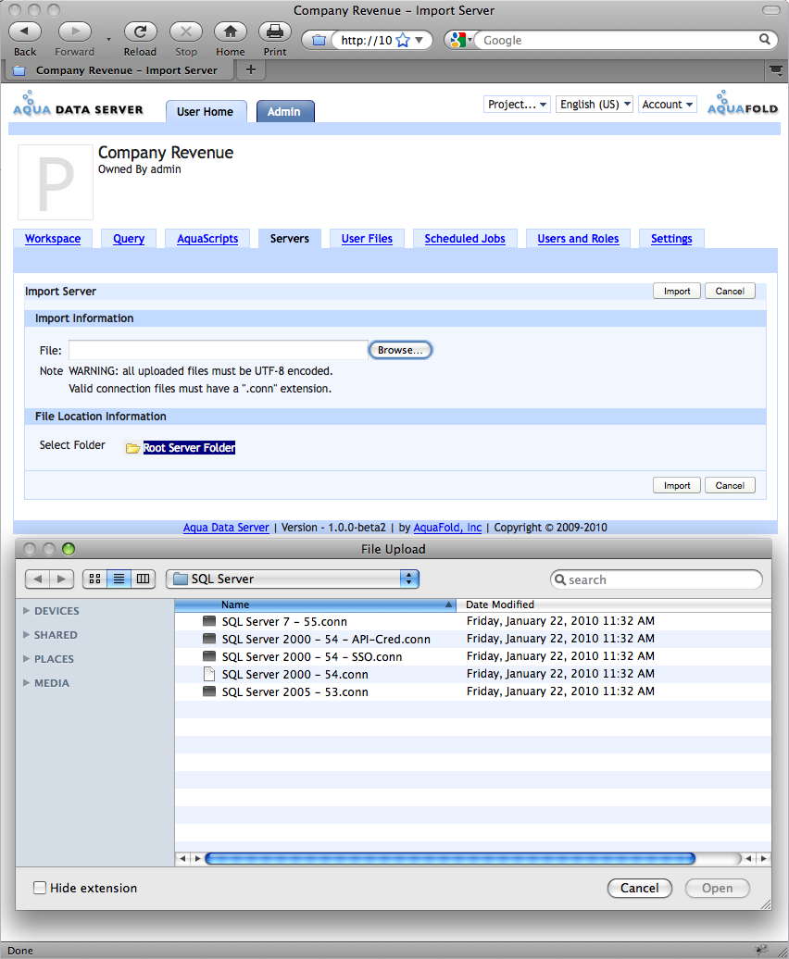Select Root Server Folder link
This screenshot has width=789, height=959.
pos(189,448)
